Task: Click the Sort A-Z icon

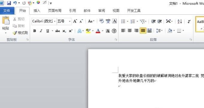Action: (180, 21)
